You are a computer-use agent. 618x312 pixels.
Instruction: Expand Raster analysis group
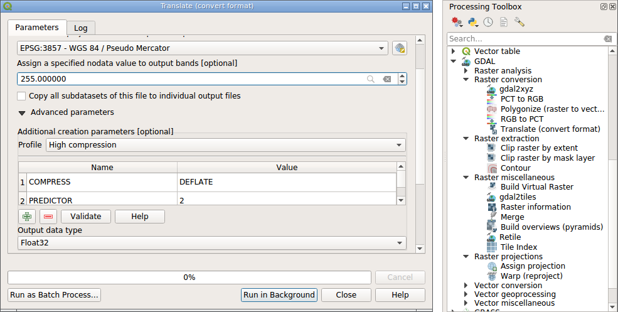pyautogui.click(x=466, y=70)
